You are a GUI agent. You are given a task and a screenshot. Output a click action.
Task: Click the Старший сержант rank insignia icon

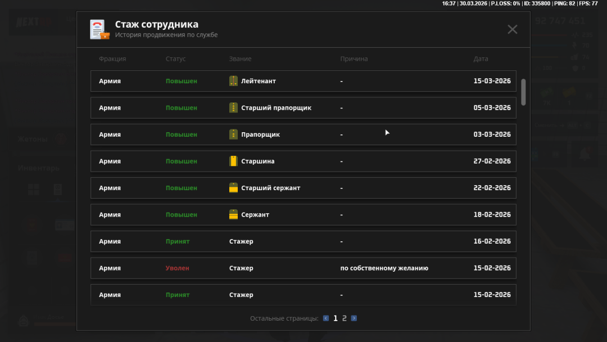(233, 188)
